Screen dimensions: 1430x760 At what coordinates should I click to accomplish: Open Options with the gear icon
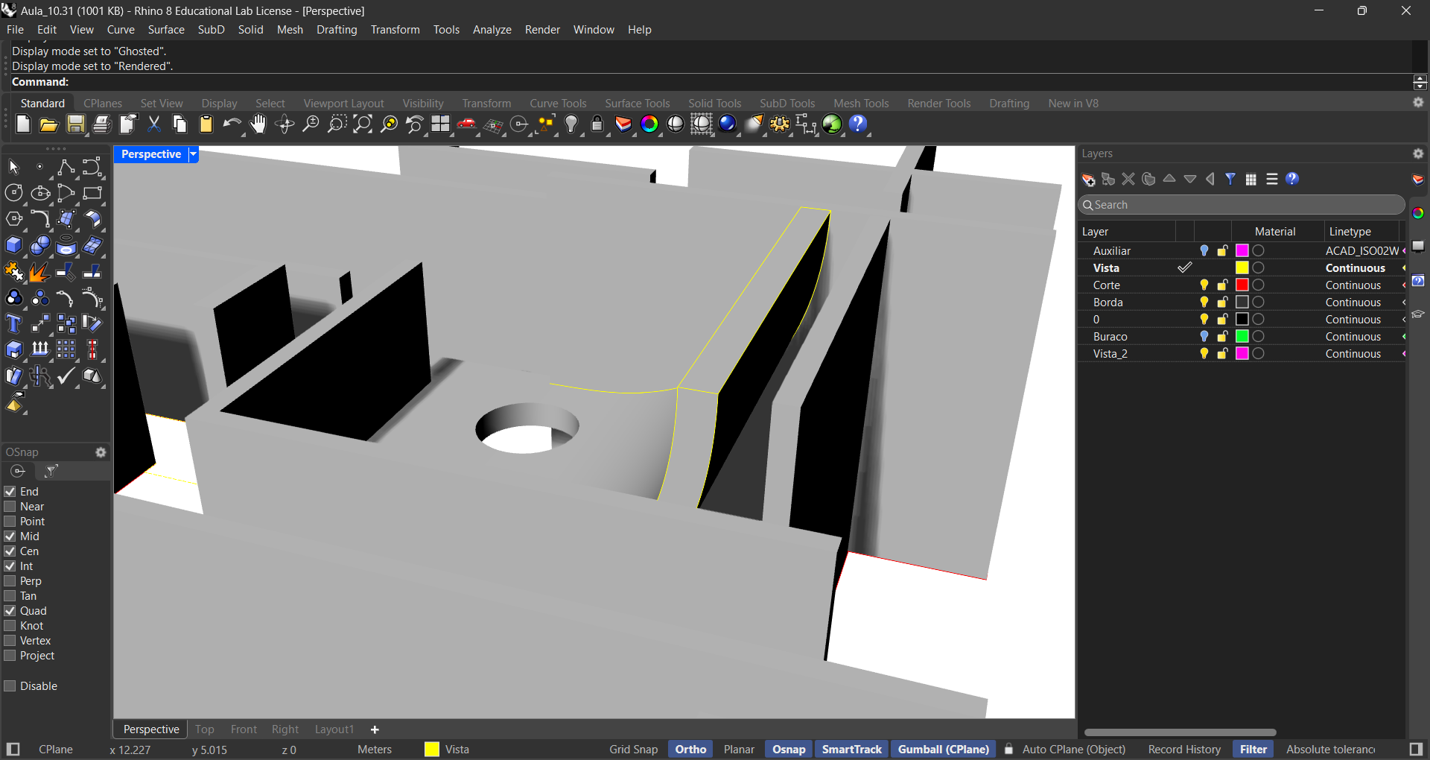(x=780, y=124)
